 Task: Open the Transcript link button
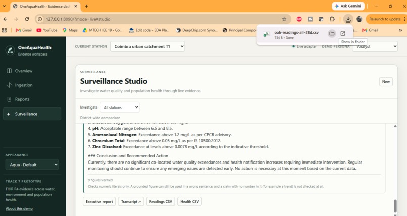131,202
